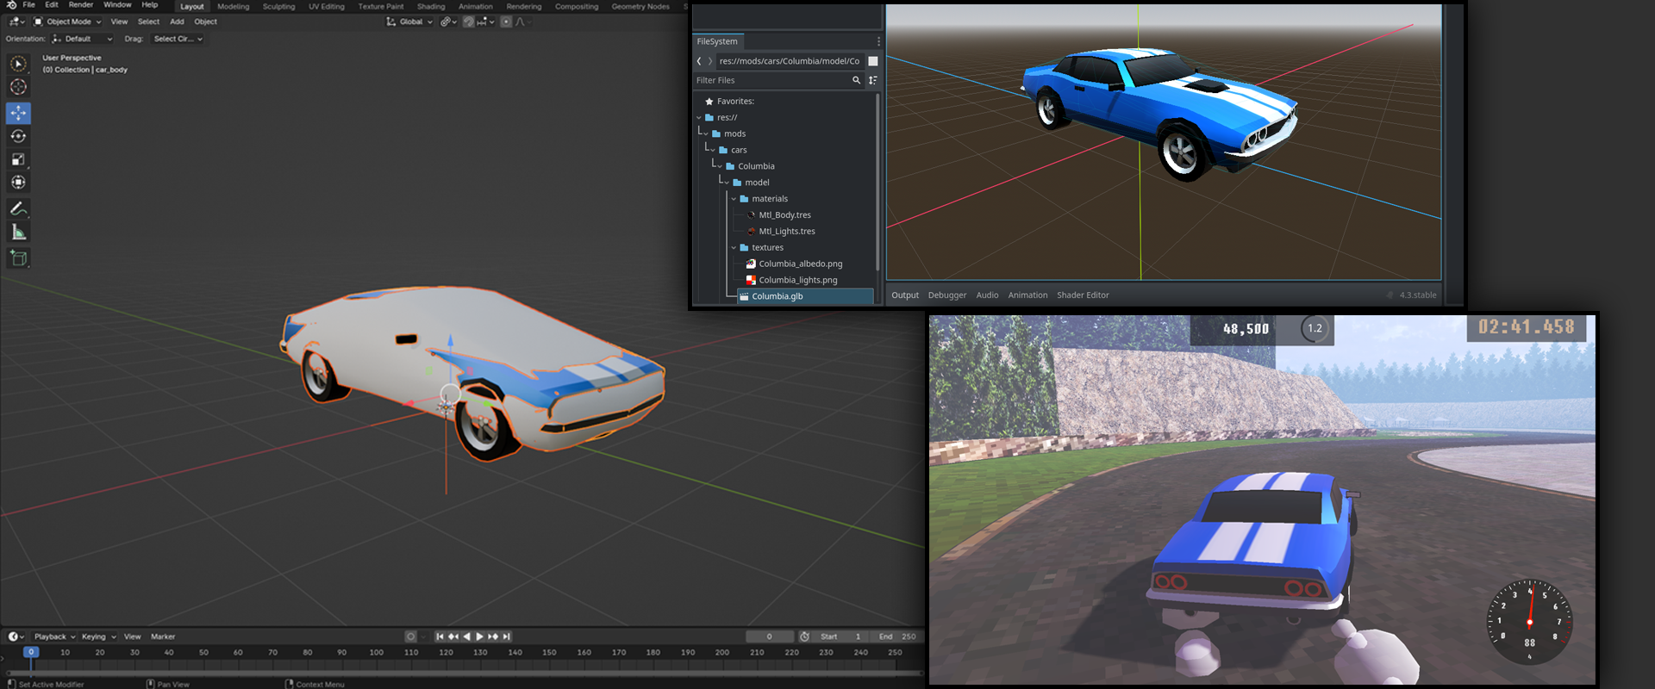Switch to the UV Editing workspace tab

pyautogui.click(x=326, y=6)
